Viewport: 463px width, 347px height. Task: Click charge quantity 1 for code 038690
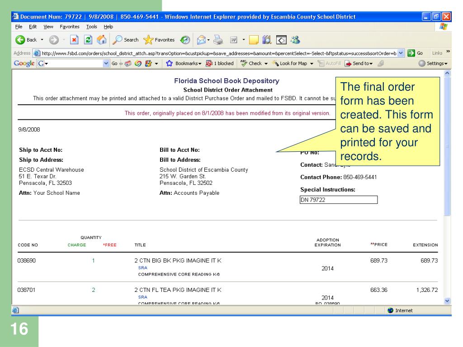(x=93, y=261)
